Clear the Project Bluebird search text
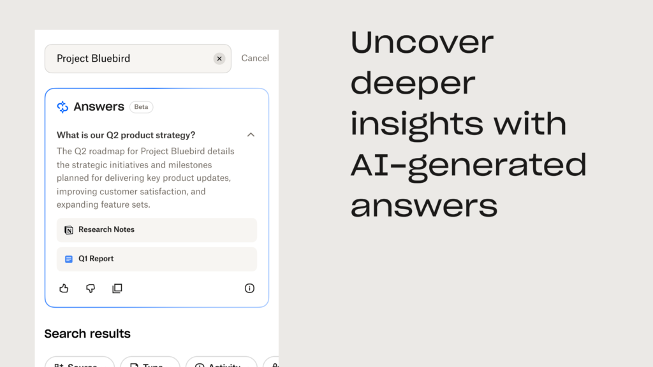 pos(219,59)
